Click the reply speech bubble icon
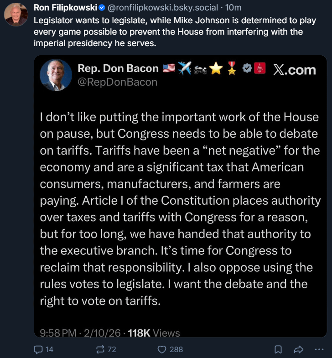Viewport: 332px width, 358px height. [x=39, y=349]
